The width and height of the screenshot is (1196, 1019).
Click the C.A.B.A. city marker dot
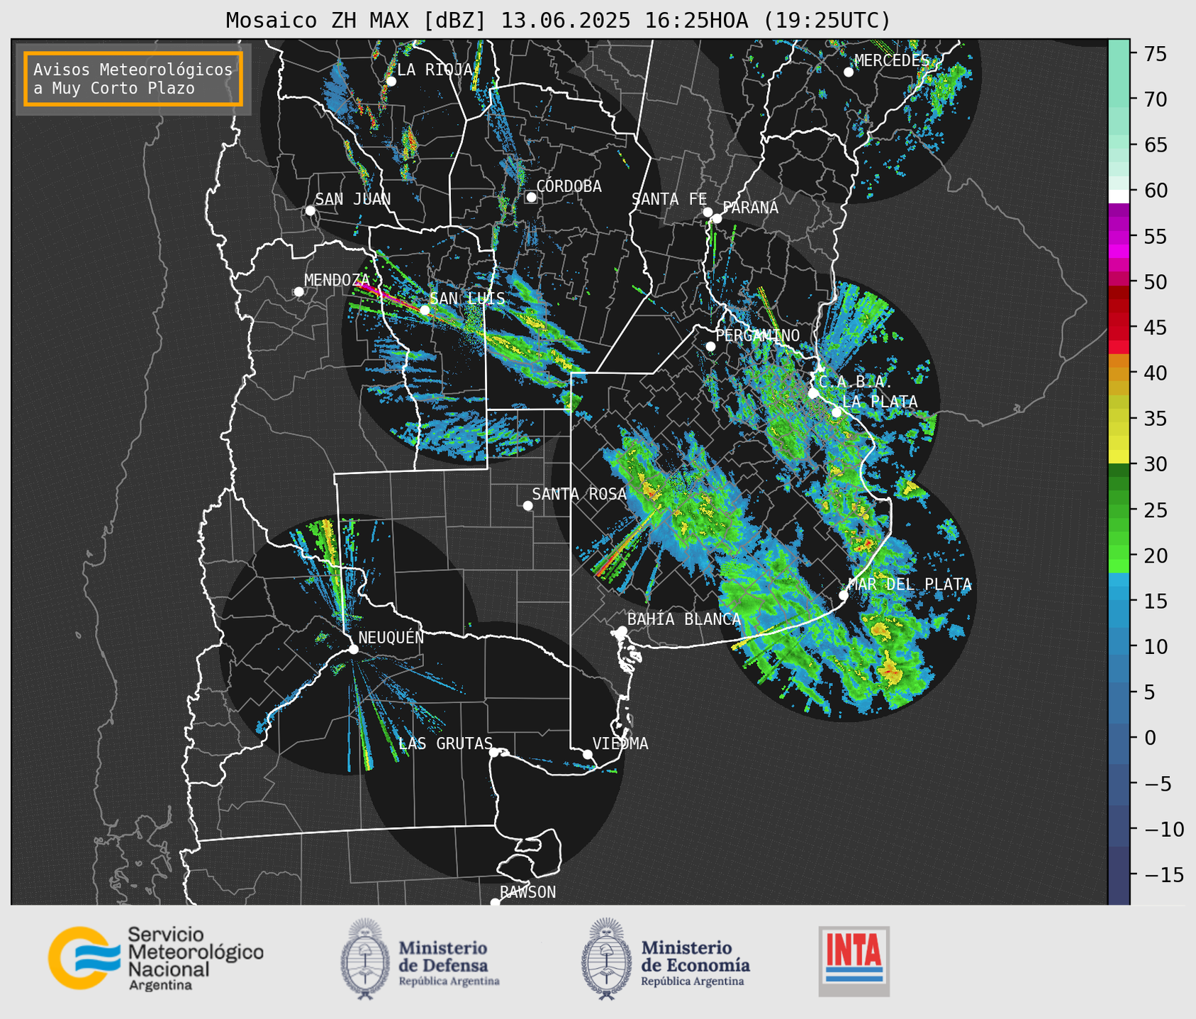(x=813, y=393)
